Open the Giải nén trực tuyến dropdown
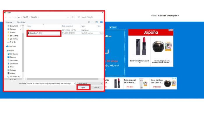The height and width of the screenshot is (115, 204). (x=168, y=16)
